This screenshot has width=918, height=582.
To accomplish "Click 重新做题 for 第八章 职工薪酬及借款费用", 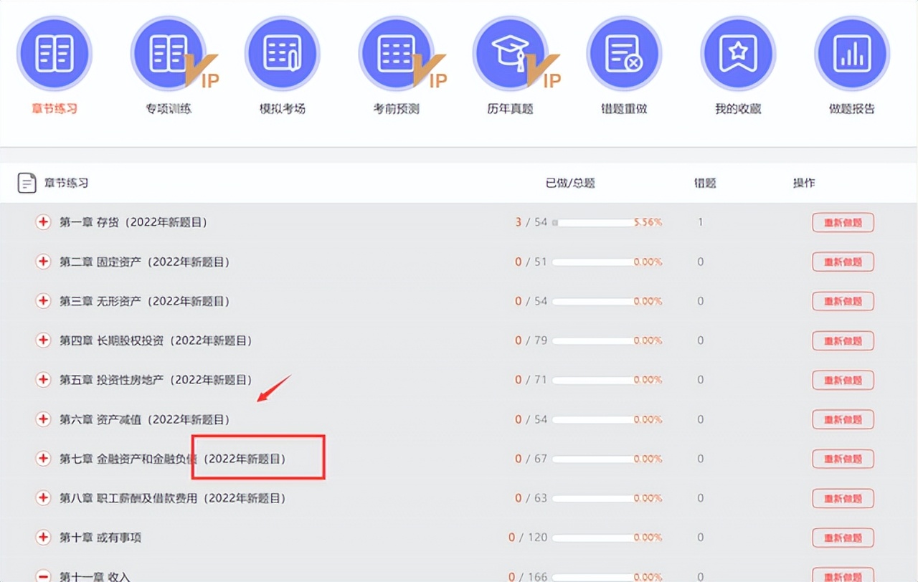I will (843, 498).
